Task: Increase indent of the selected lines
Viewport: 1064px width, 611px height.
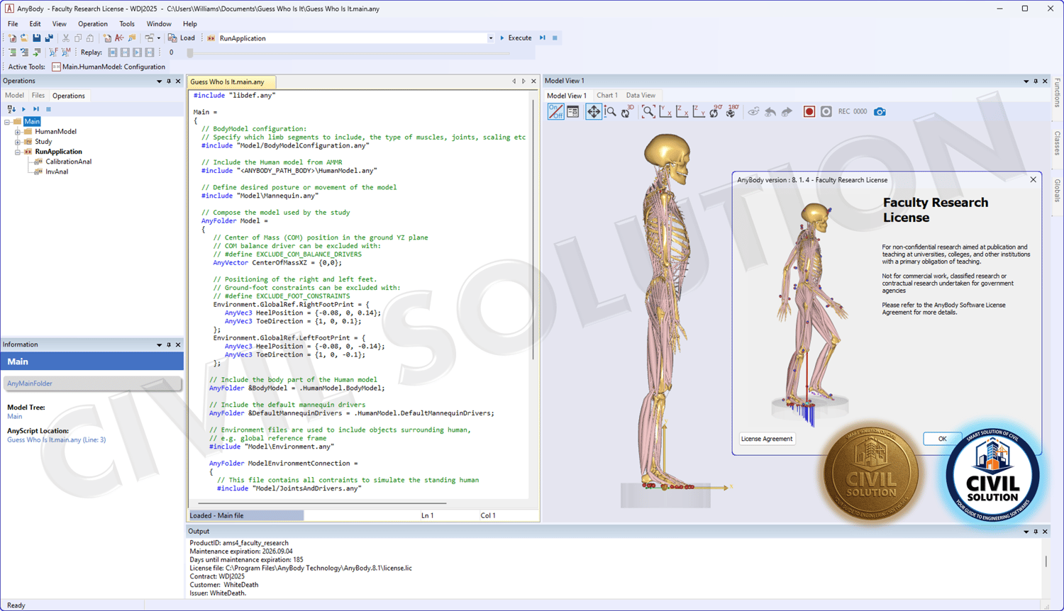Action: coord(12,52)
